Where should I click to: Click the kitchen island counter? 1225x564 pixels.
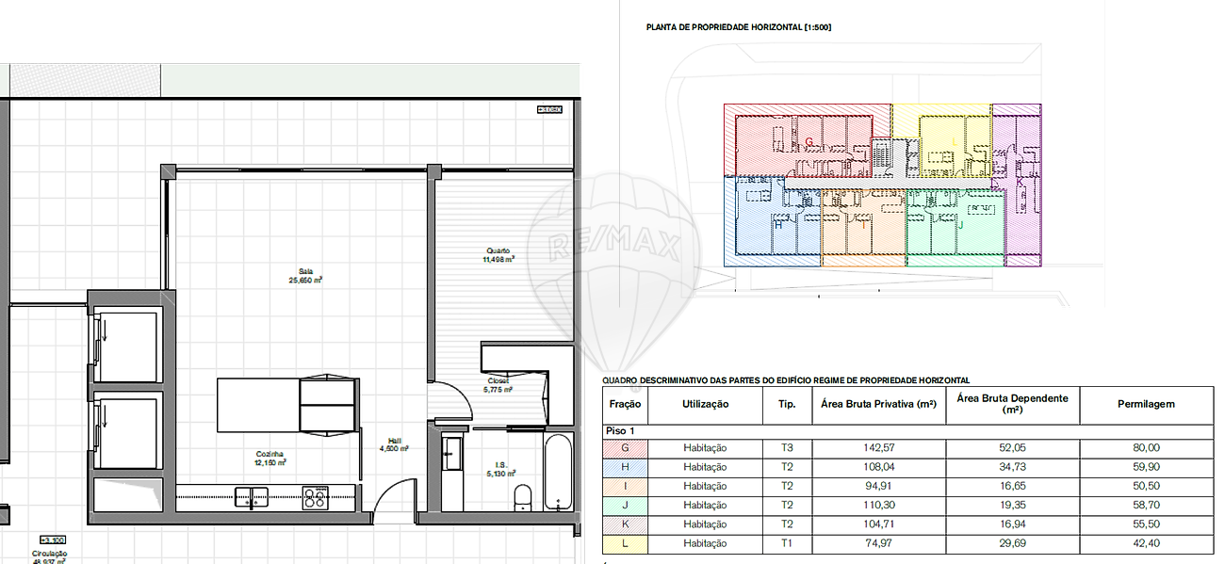click(259, 403)
